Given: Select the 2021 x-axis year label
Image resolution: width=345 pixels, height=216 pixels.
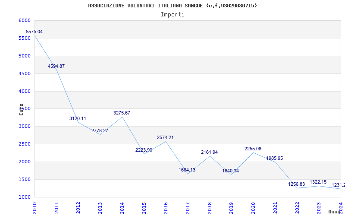Looking at the screenshot, I should [275, 208].
